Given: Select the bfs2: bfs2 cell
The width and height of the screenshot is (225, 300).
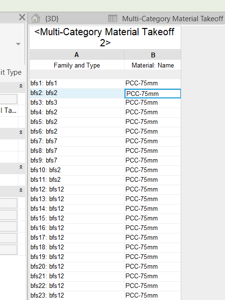Looking at the screenshot, I should tap(77, 93).
